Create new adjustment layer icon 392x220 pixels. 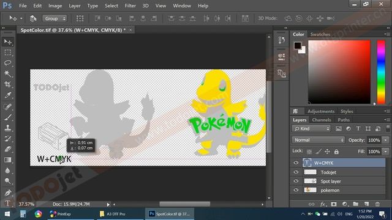click(x=345, y=204)
